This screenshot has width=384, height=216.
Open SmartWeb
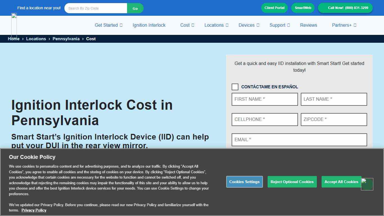tap(303, 8)
